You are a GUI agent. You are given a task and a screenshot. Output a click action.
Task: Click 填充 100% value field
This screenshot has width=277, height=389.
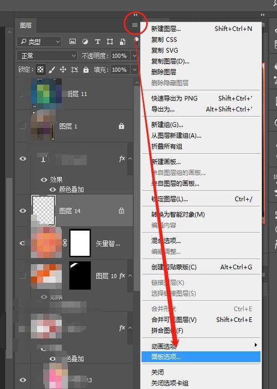pyautogui.click(x=121, y=70)
